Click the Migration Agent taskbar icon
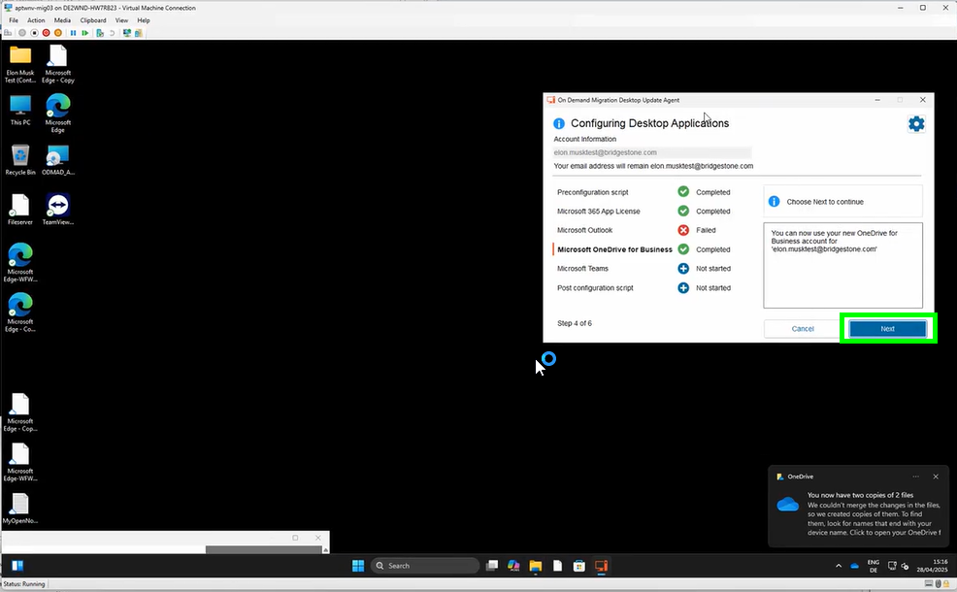The height and width of the screenshot is (592, 957). pos(601,566)
